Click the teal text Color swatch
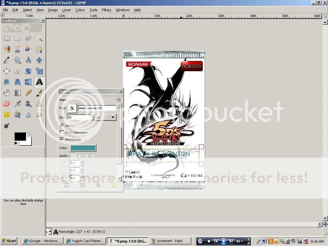 [x=83, y=148]
